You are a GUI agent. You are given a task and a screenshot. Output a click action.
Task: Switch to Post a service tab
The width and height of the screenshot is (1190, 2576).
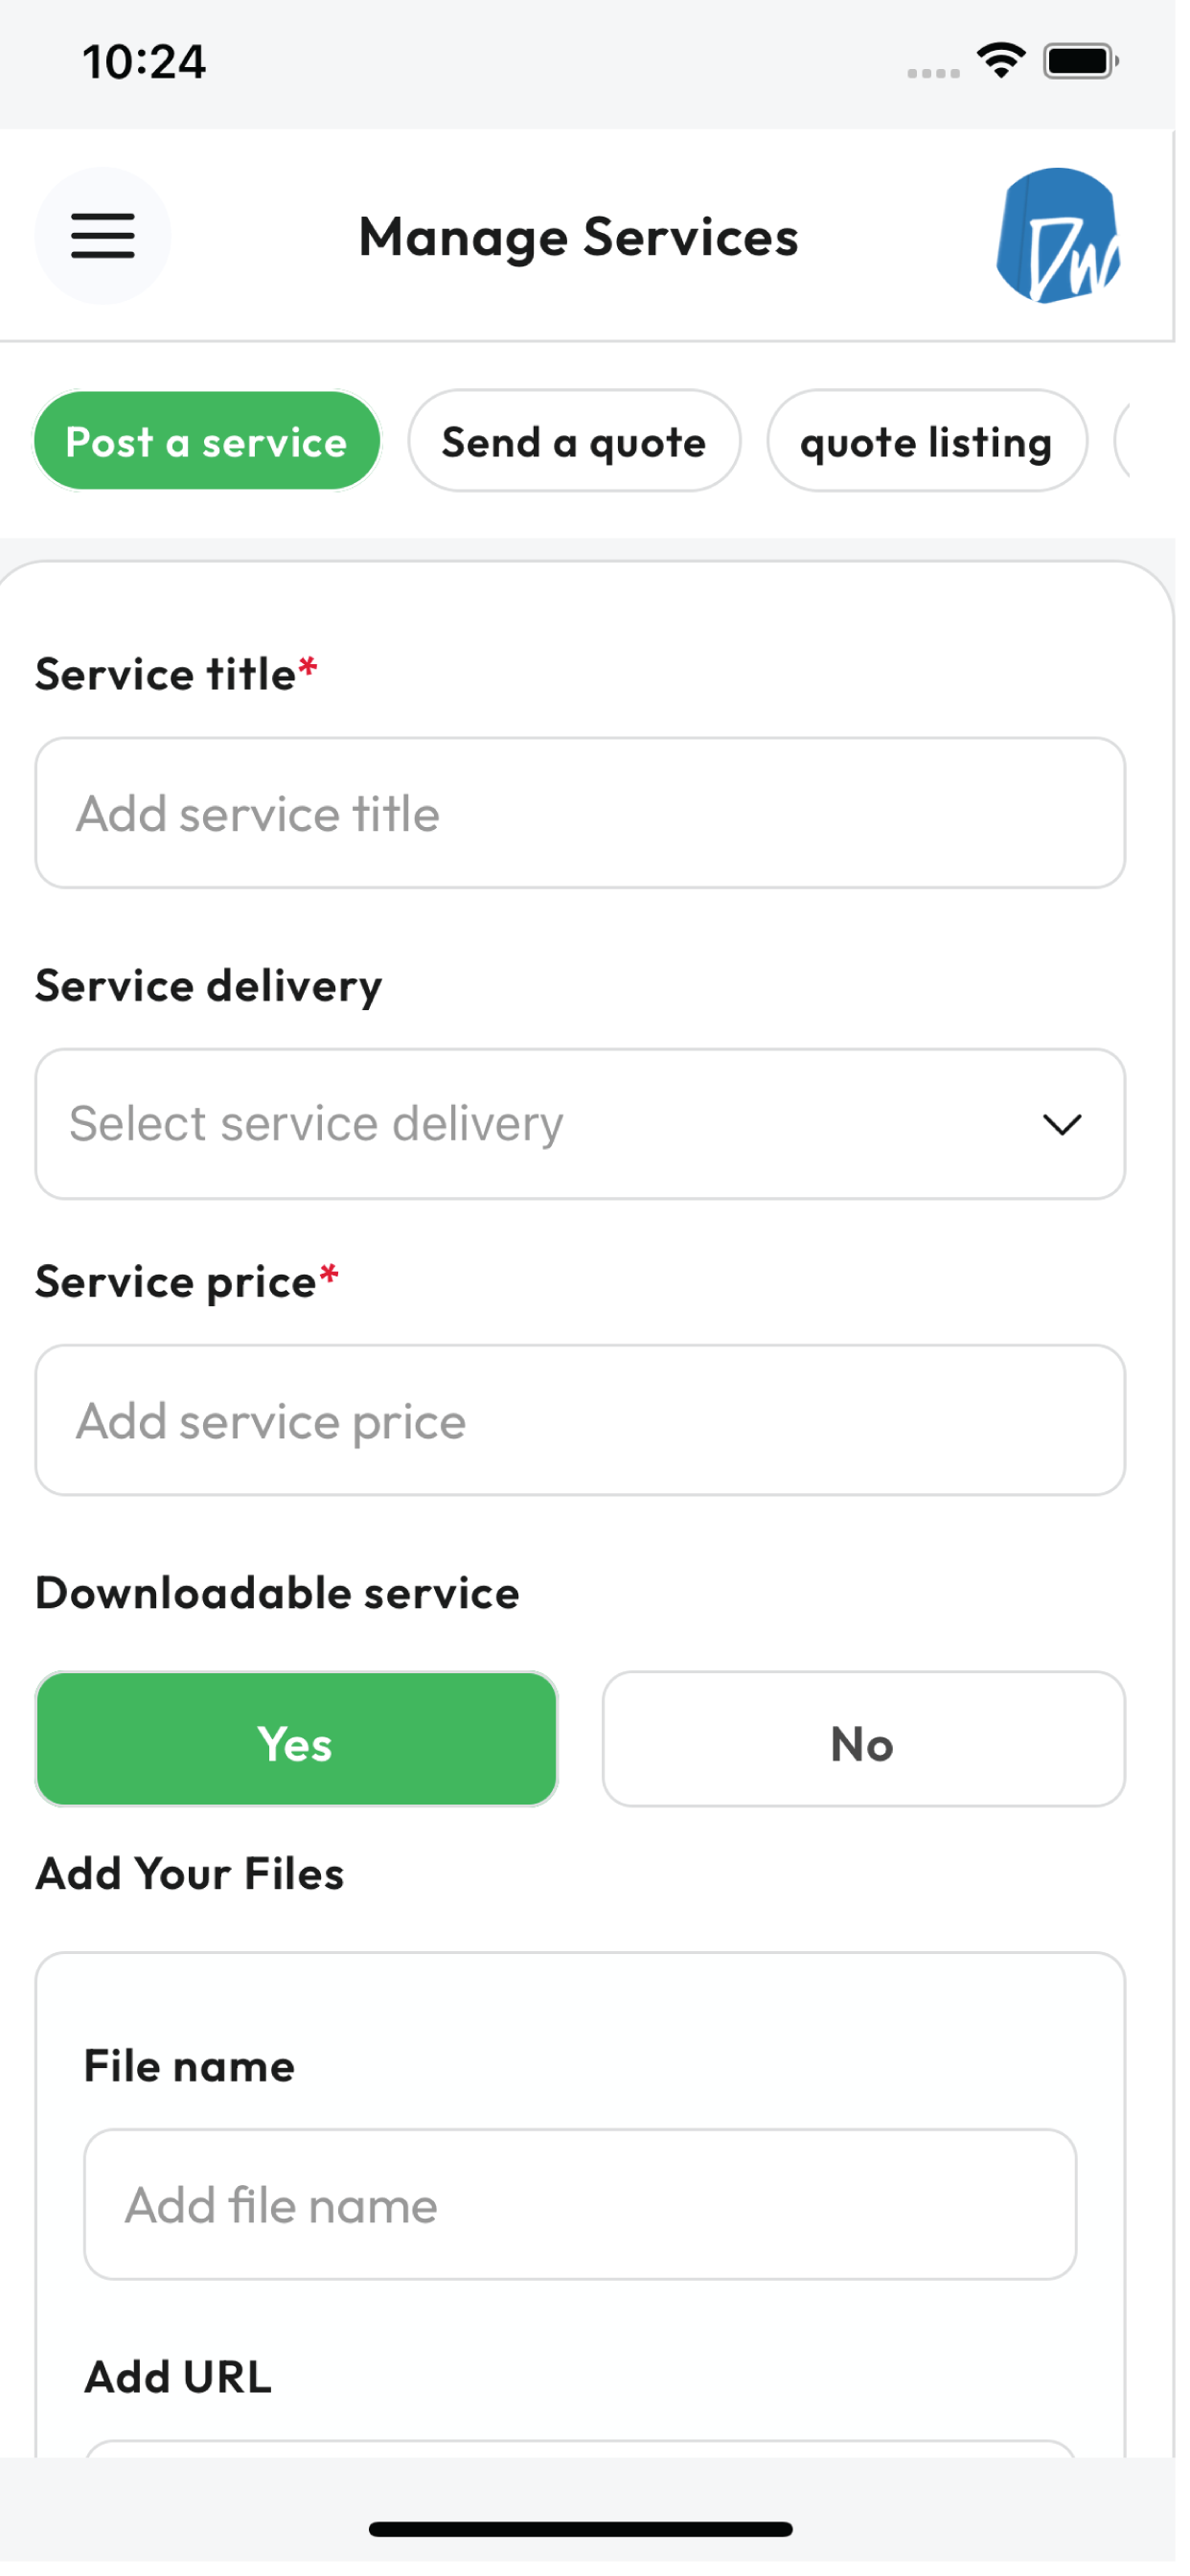208,443
